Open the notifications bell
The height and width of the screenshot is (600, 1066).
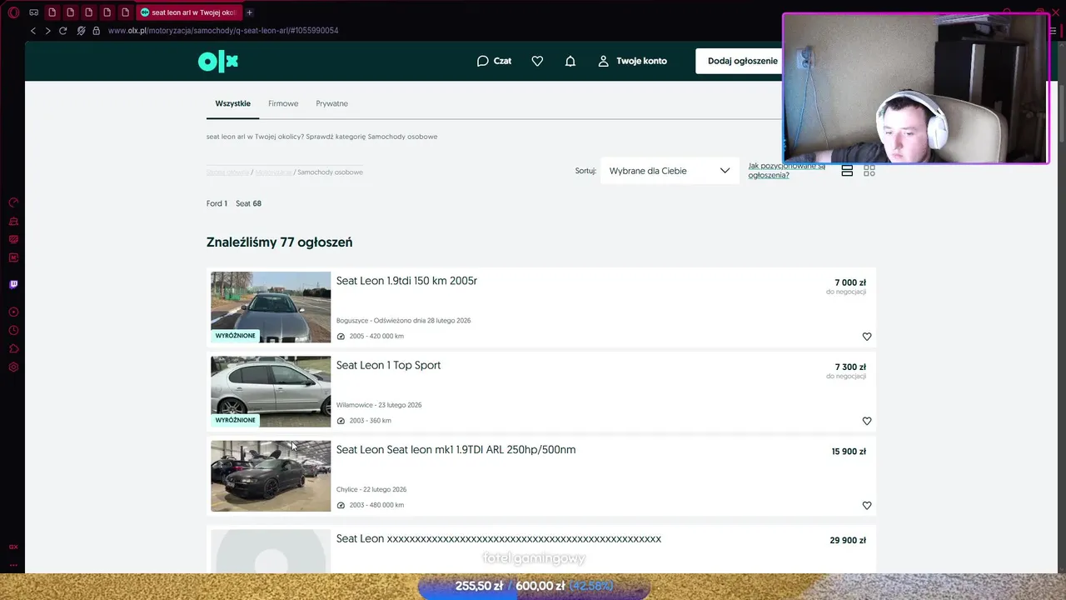[x=570, y=61]
